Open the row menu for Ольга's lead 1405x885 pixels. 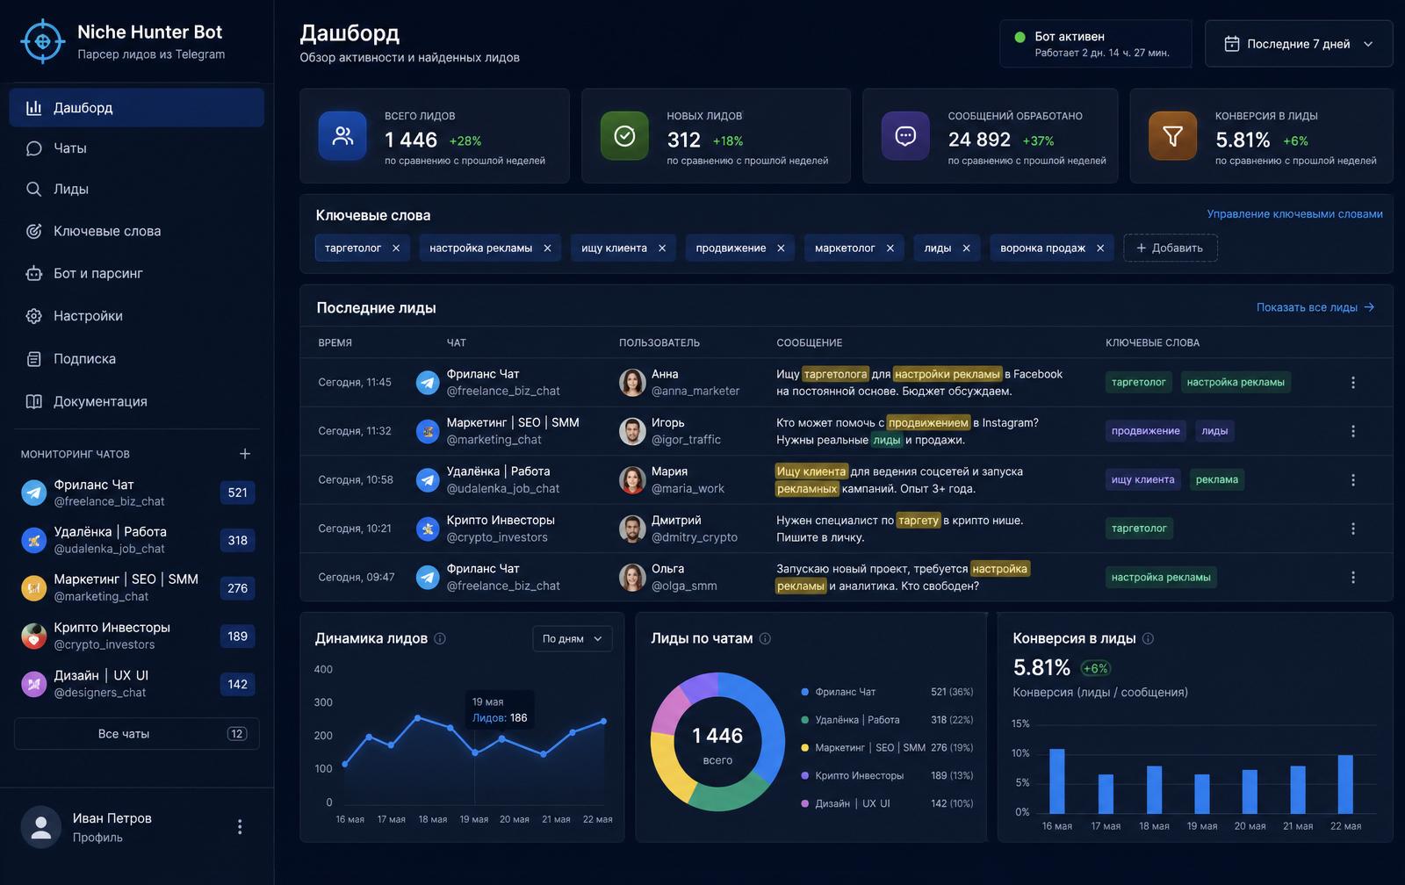coord(1352,578)
